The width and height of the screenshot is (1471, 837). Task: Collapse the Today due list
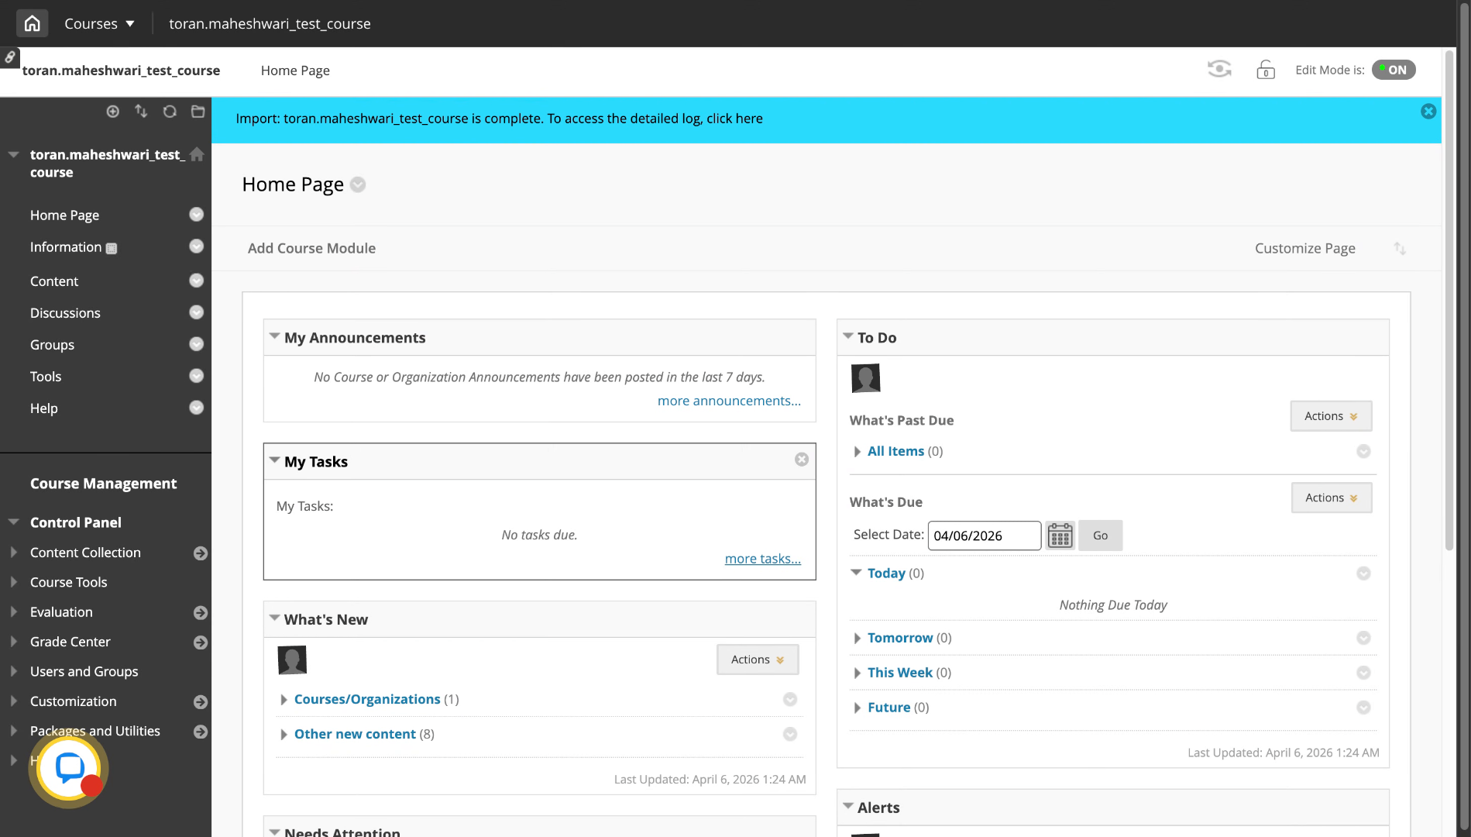coord(856,573)
